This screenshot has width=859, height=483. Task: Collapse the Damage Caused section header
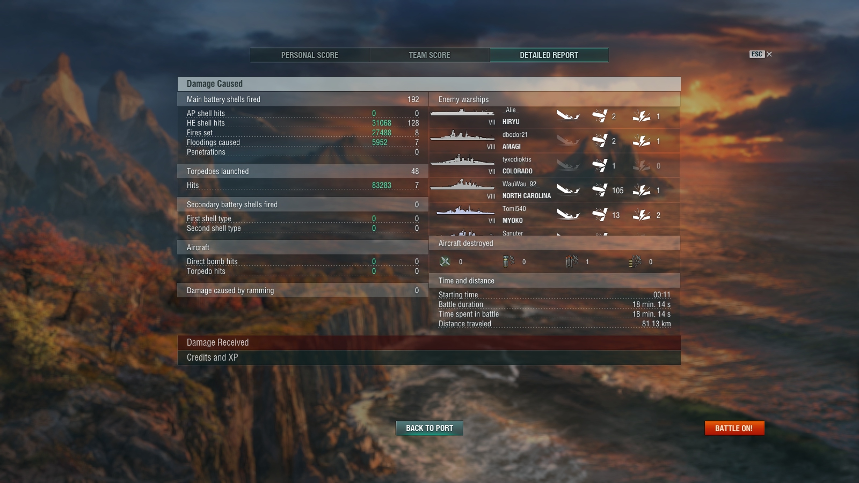[429, 84]
